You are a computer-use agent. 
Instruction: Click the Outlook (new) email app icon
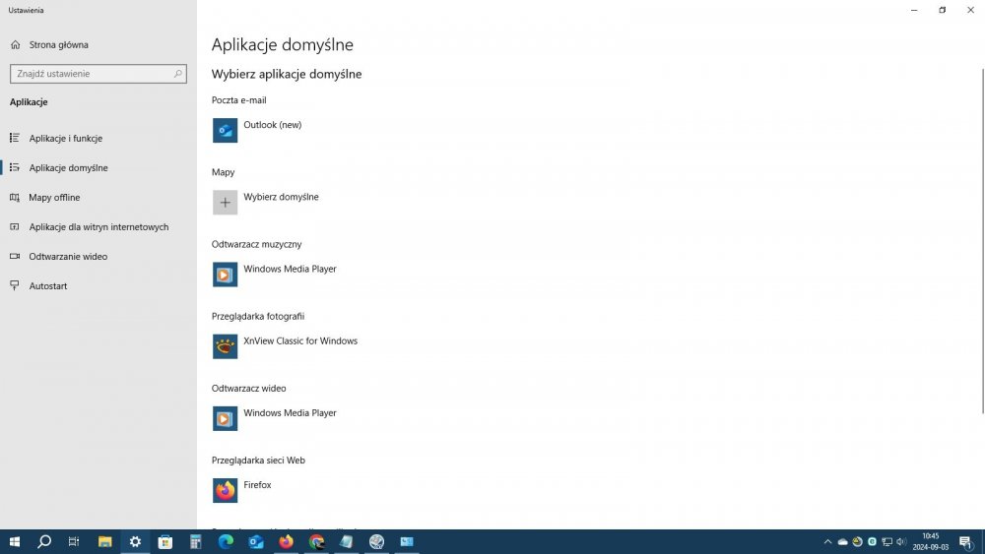pos(225,130)
